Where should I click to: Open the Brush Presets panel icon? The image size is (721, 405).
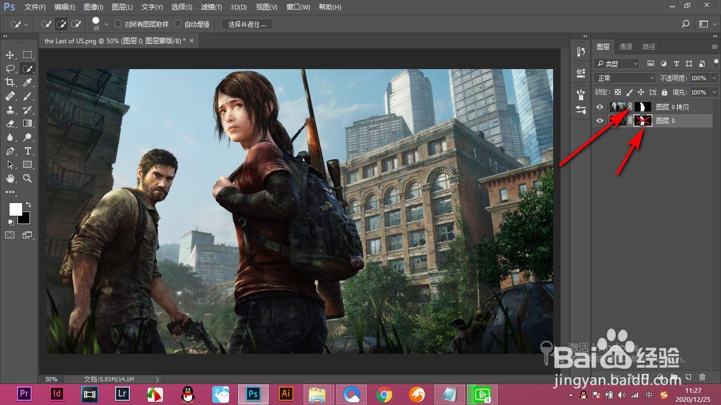(581, 94)
